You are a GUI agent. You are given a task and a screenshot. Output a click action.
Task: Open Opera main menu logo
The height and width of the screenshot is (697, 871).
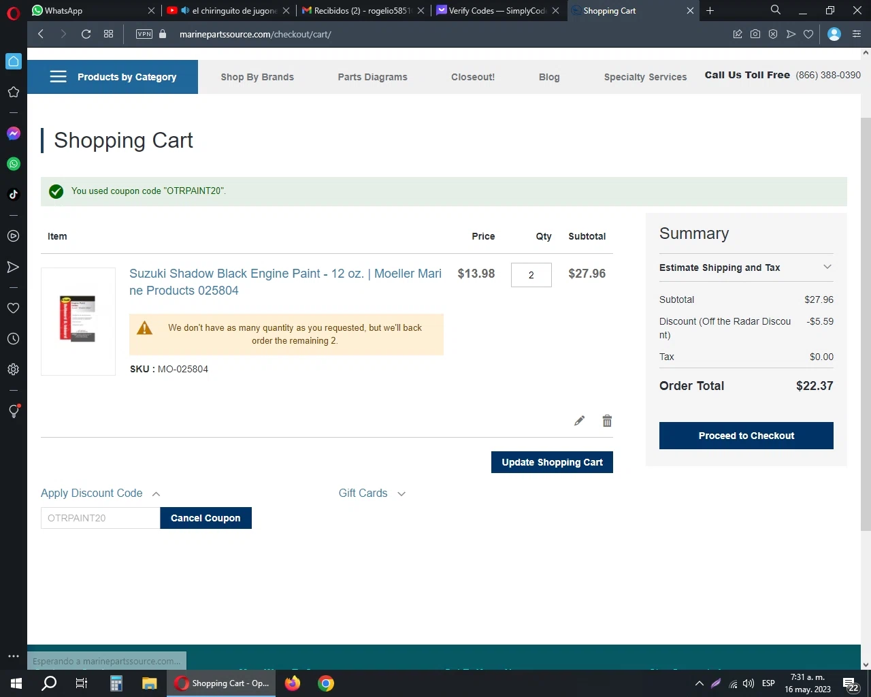click(x=14, y=14)
